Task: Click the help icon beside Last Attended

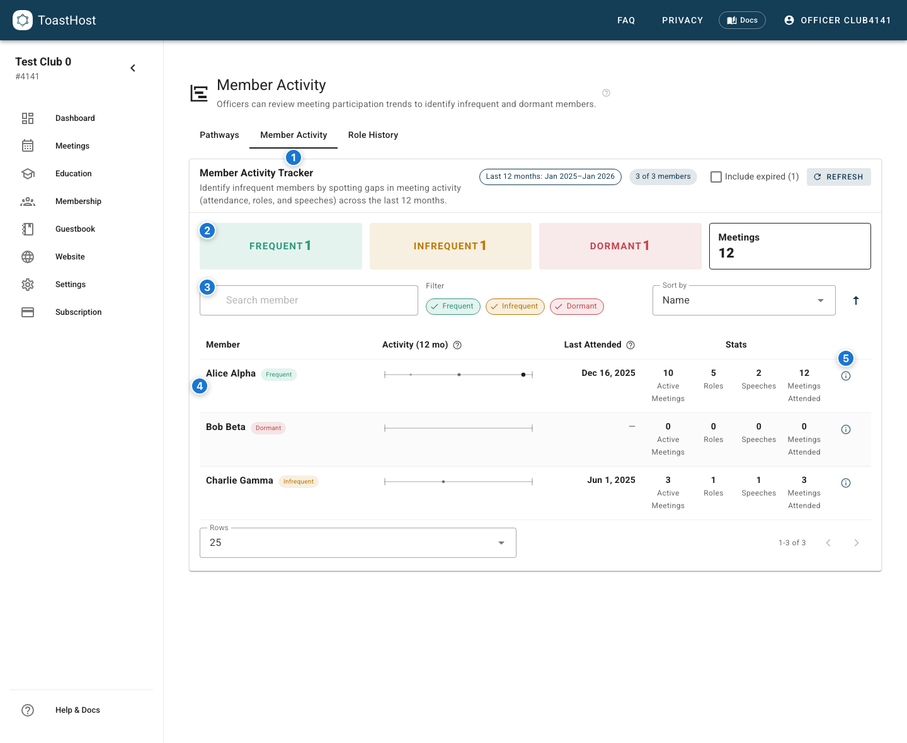Action: (x=630, y=345)
